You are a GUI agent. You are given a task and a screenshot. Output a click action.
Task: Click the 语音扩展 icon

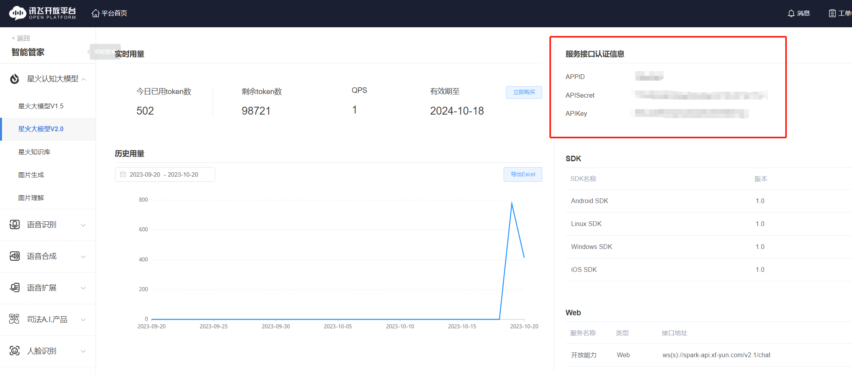15,288
